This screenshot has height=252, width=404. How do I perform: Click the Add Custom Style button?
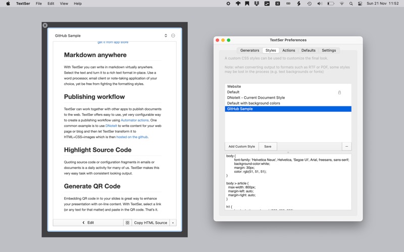click(x=241, y=147)
